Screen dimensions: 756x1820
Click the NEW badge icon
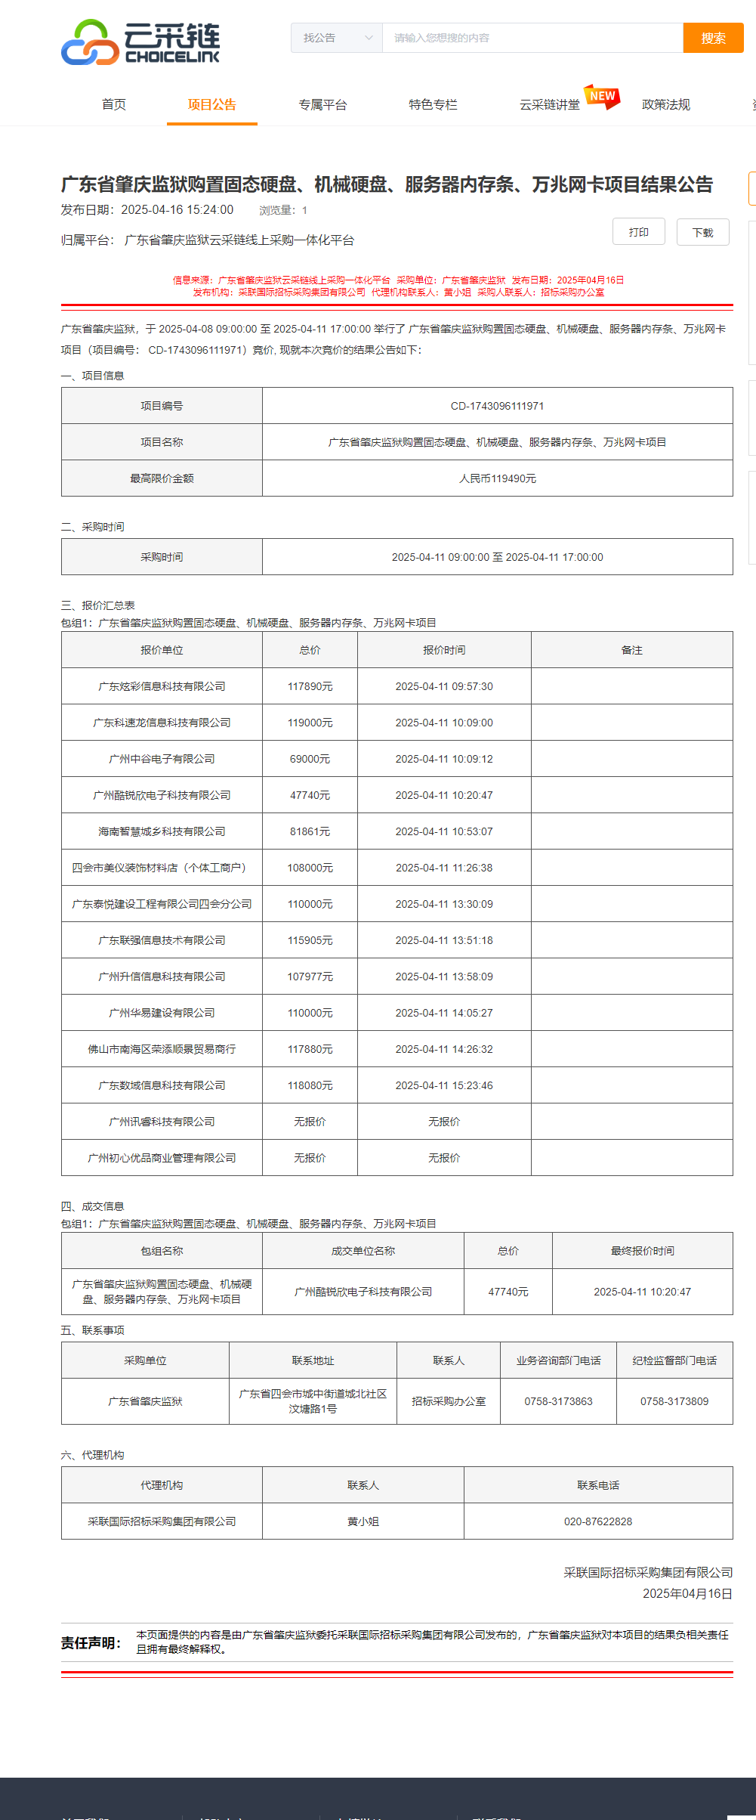[602, 97]
